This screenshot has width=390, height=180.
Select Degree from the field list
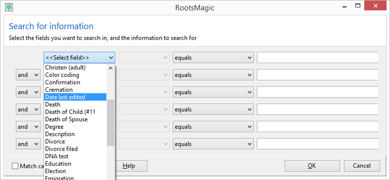pyautogui.click(x=75, y=127)
